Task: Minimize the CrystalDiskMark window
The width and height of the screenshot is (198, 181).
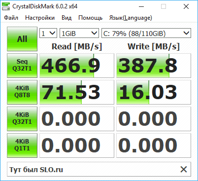Action: click(141, 6)
